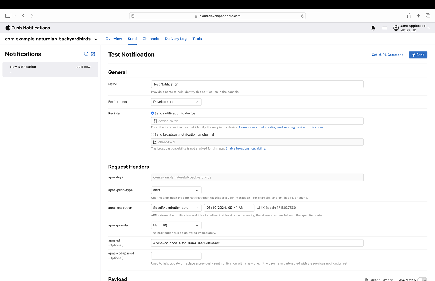Open the hamburger menu icon
This screenshot has height=281, width=435.
[384, 28]
